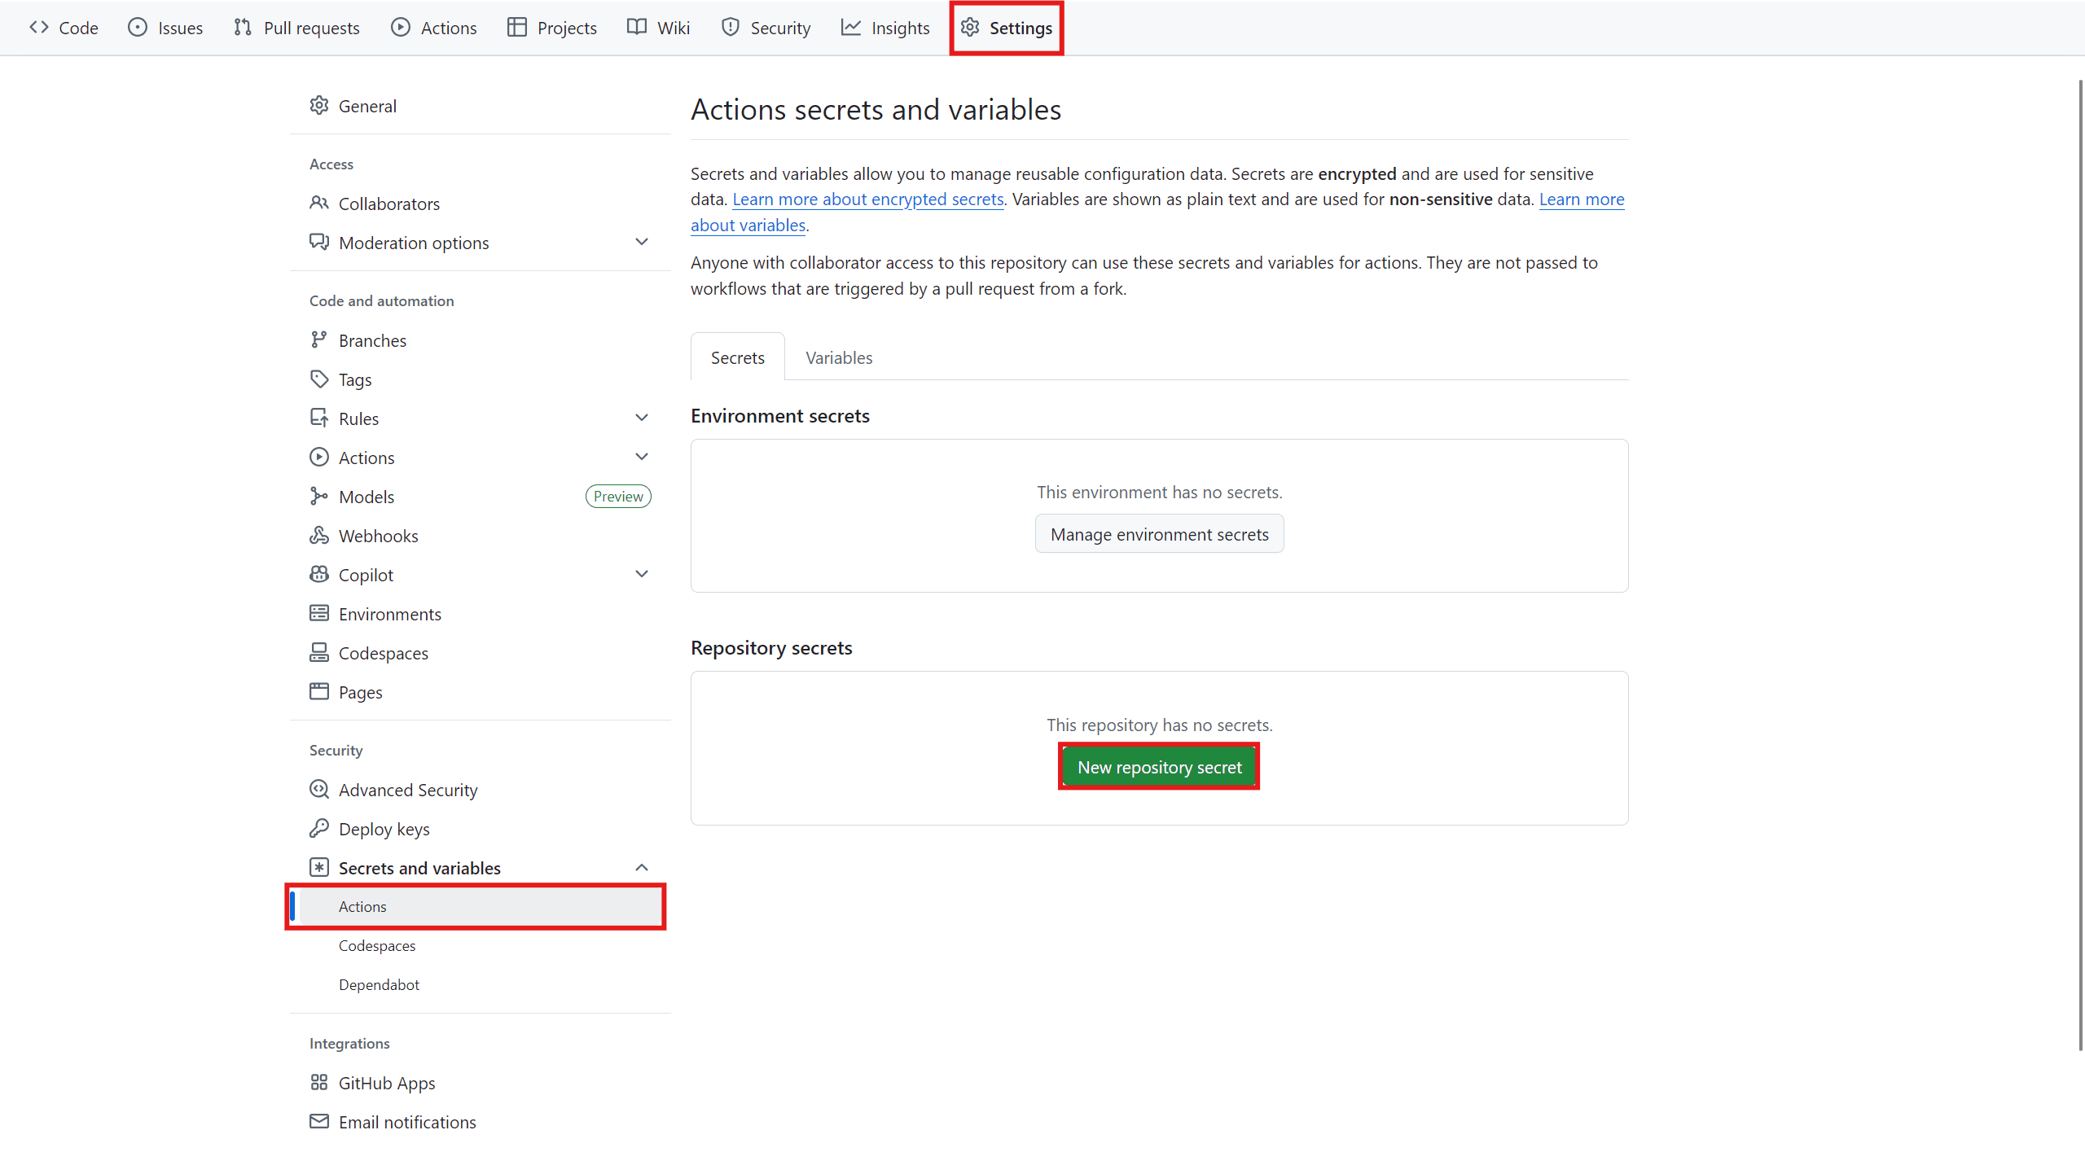This screenshot has height=1174, width=2085.
Task: Open Learn more about encrypted secrets link
Action: [x=867, y=199]
